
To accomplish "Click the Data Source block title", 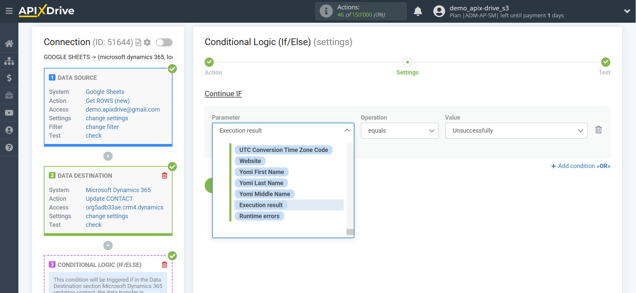I will [77, 78].
